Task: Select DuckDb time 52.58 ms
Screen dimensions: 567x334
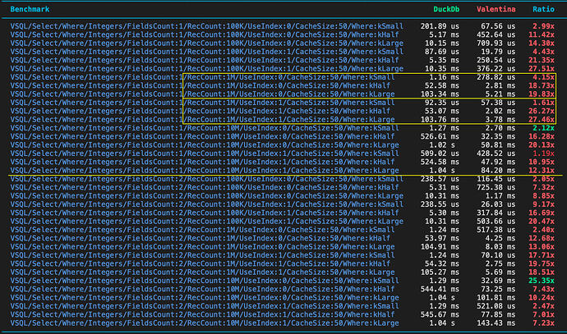Action: click(x=442, y=85)
